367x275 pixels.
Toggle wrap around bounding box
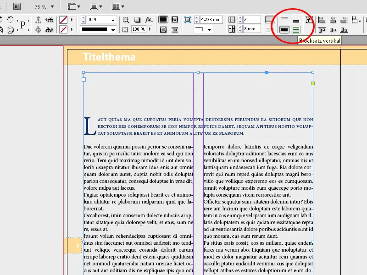click(175, 20)
